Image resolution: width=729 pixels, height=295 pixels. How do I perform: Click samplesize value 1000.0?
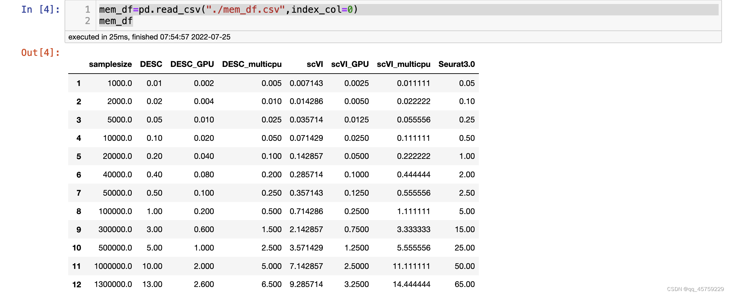(120, 83)
